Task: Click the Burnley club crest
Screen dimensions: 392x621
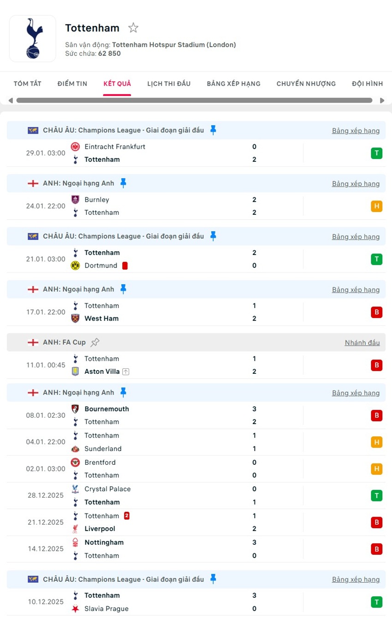Action: point(75,199)
